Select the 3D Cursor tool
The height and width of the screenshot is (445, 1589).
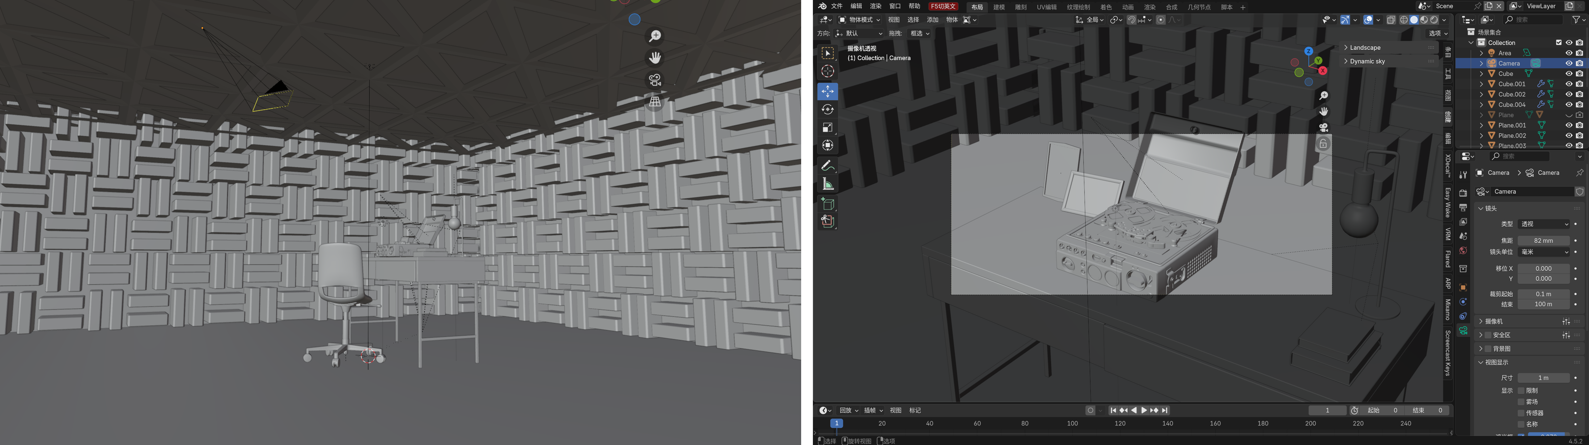point(827,72)
